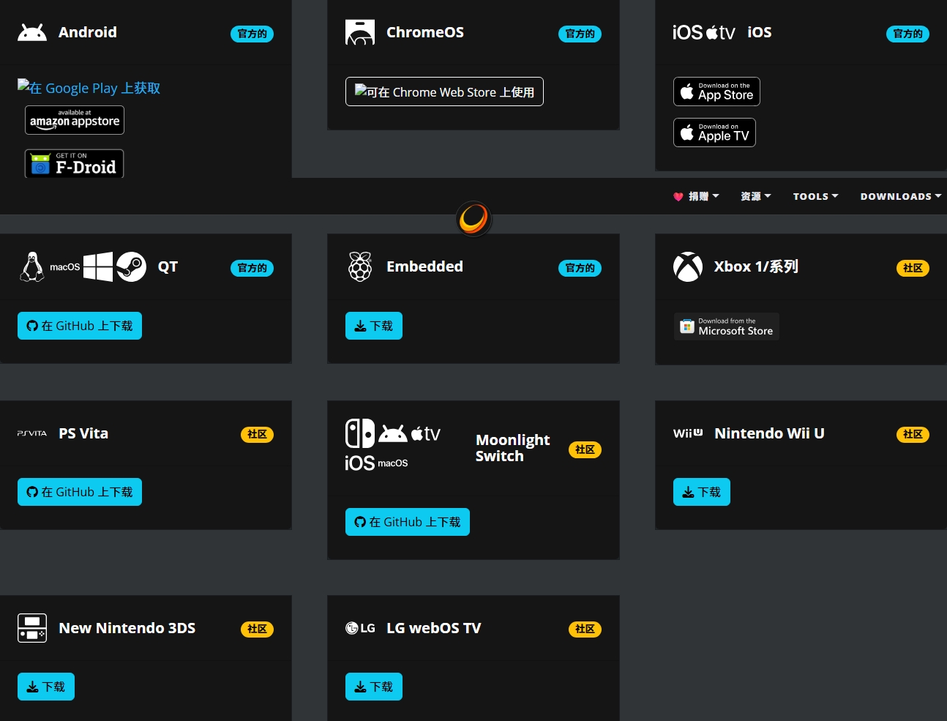Image resolution: width=947 pixels, height=721 pixels.
Task: Open the Amazon Appstore badge
Action: pos(75,120)
